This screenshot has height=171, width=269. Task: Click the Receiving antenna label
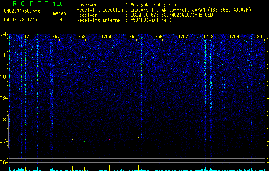coord(98,20)
